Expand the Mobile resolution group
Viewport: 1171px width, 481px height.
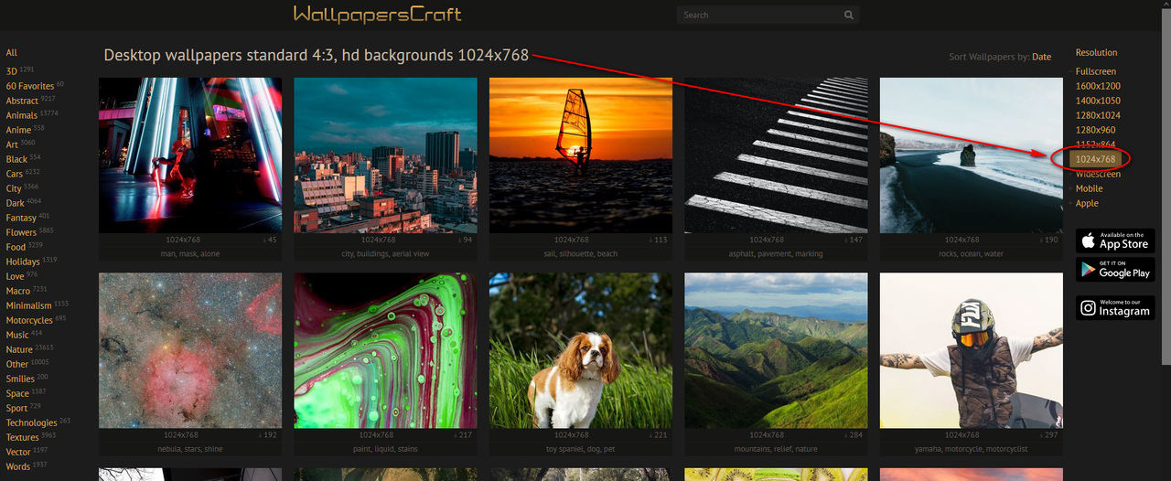pos(1089,188)
